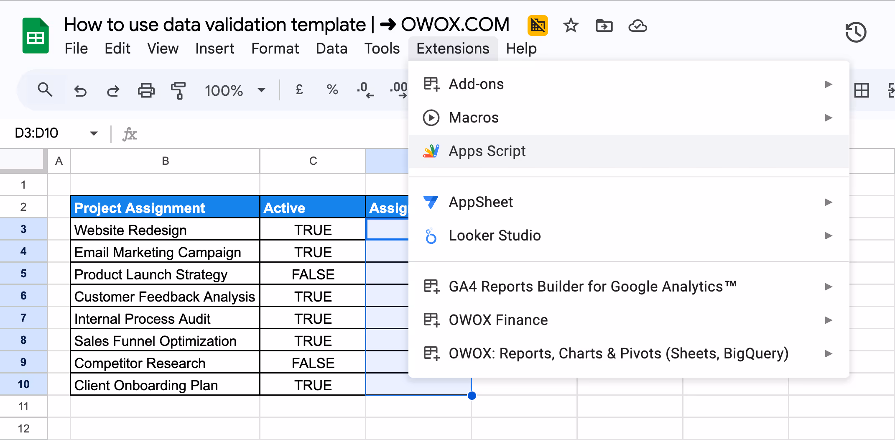Open the name box dropdown
The height and width of the screenshot is (440, 895).
coord(94,133)
